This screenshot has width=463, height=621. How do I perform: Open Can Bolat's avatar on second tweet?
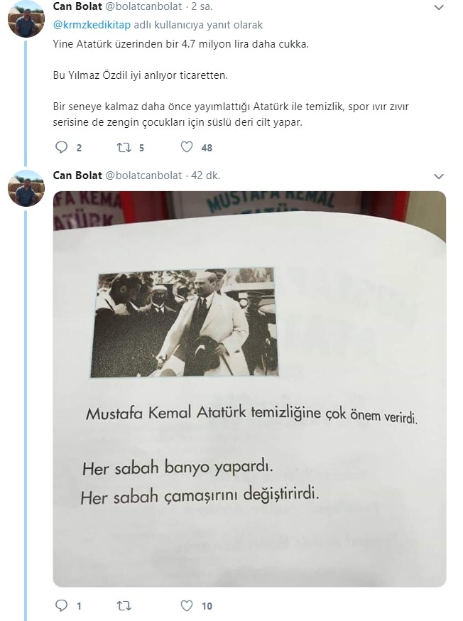(x=26, y=188)
